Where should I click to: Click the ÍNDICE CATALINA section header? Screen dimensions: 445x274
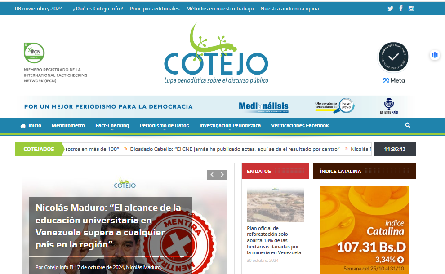point(365,171)
